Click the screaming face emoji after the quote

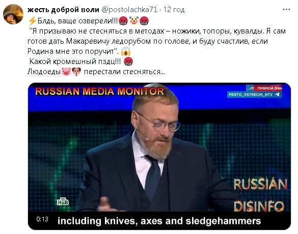tap(126, 51)
